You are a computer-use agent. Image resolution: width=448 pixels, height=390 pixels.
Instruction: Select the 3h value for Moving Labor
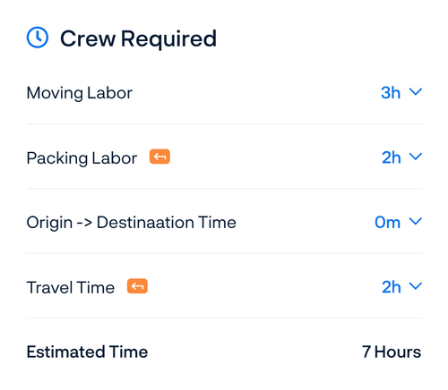point(391,93)
